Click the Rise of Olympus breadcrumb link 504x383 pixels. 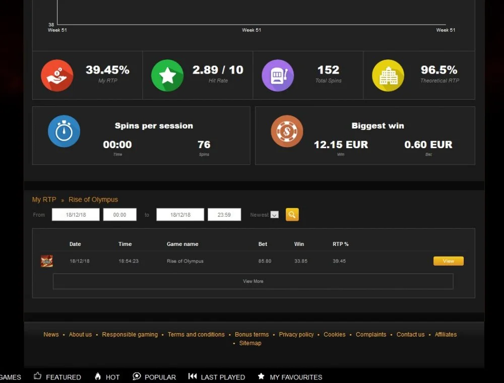pyautogui.click(x=93, y=200)
